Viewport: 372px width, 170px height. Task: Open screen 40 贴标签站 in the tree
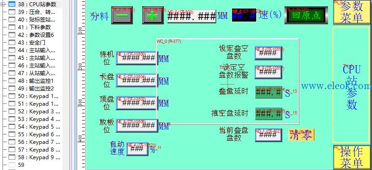[36, 19]
